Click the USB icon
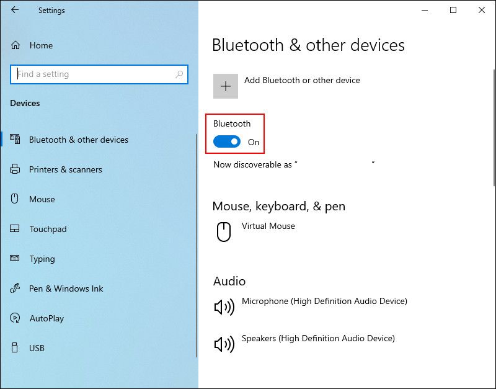This screenshot has width=496, height=389. click(x=15, y=348)
